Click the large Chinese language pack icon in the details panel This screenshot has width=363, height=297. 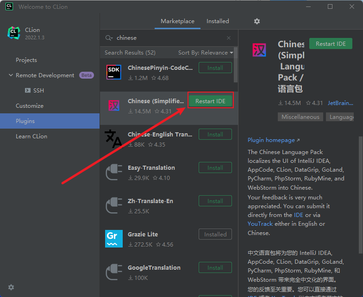(259, 50)
